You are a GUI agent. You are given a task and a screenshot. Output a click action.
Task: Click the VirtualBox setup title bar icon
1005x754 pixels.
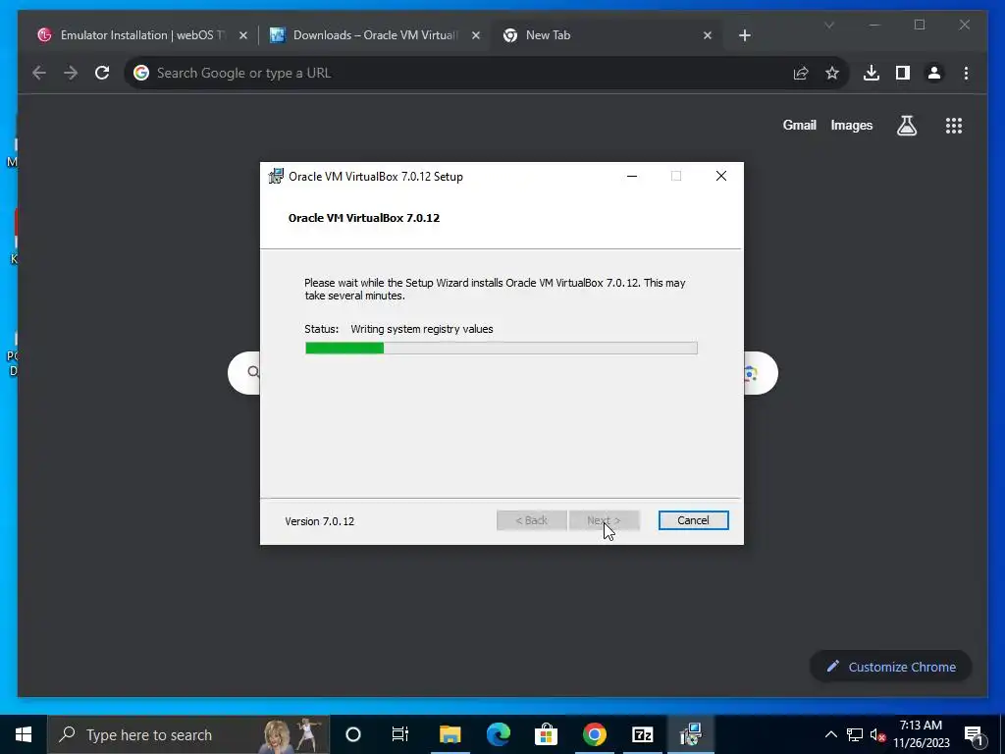[x=276, y=177]
